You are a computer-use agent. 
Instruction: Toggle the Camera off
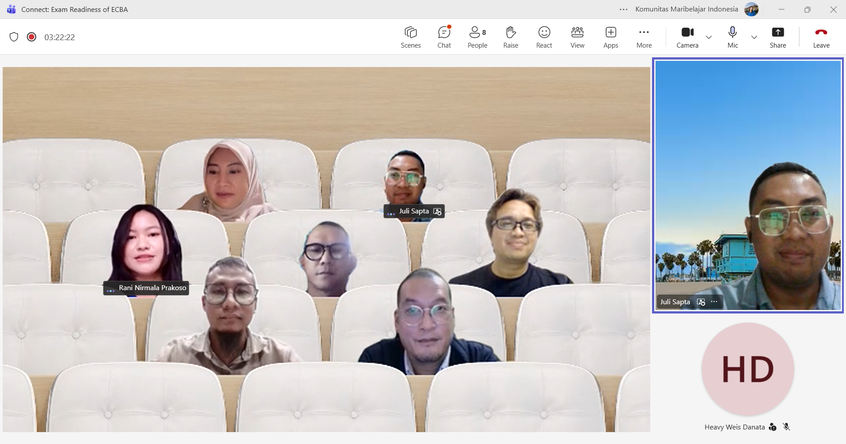(x=686, y=37)
